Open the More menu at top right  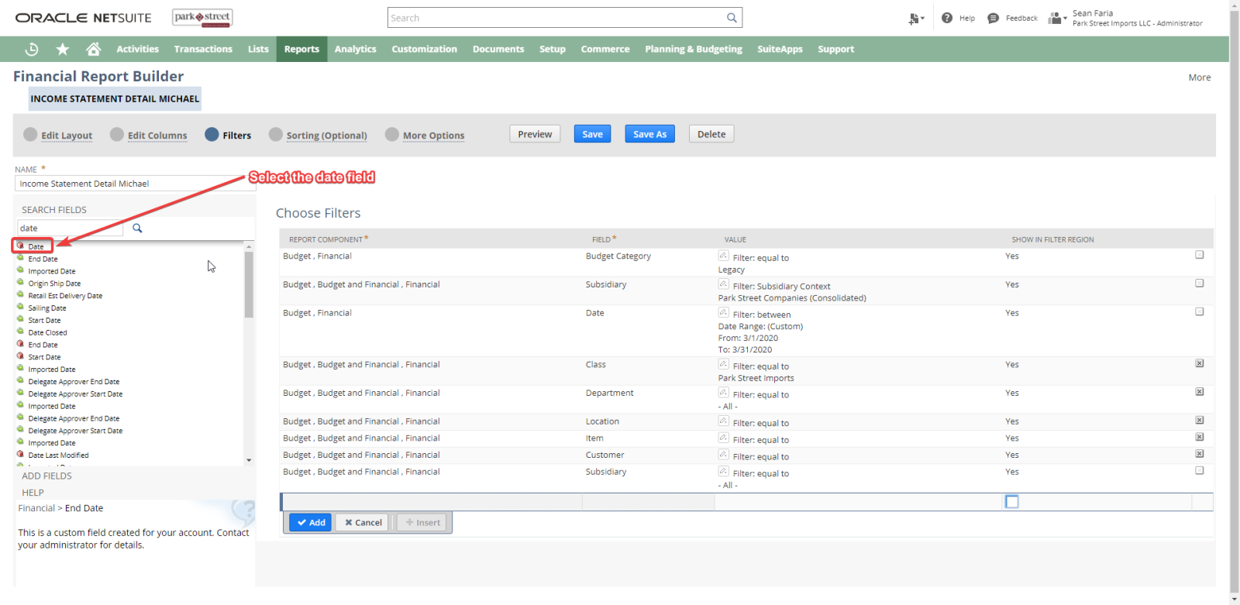(1200, 77)
